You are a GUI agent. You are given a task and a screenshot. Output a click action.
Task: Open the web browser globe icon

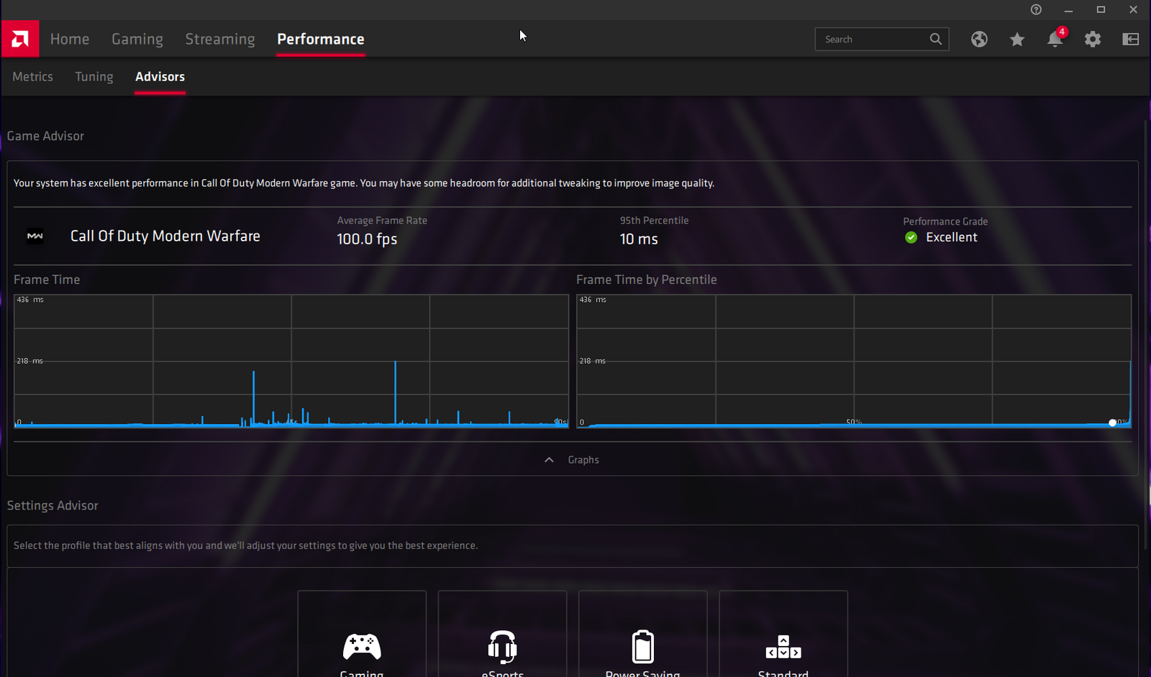coord(979,40)
